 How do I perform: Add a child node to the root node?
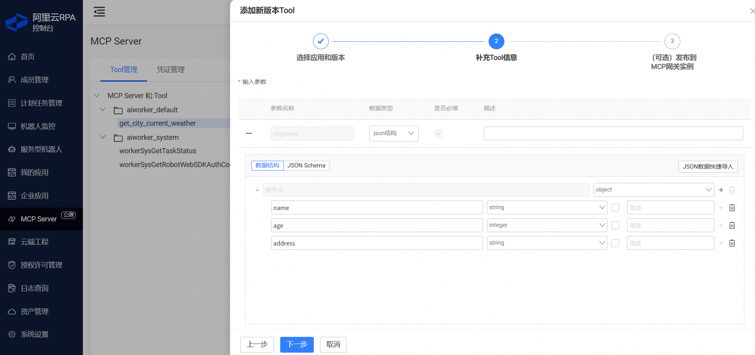(x=721, y=190)
